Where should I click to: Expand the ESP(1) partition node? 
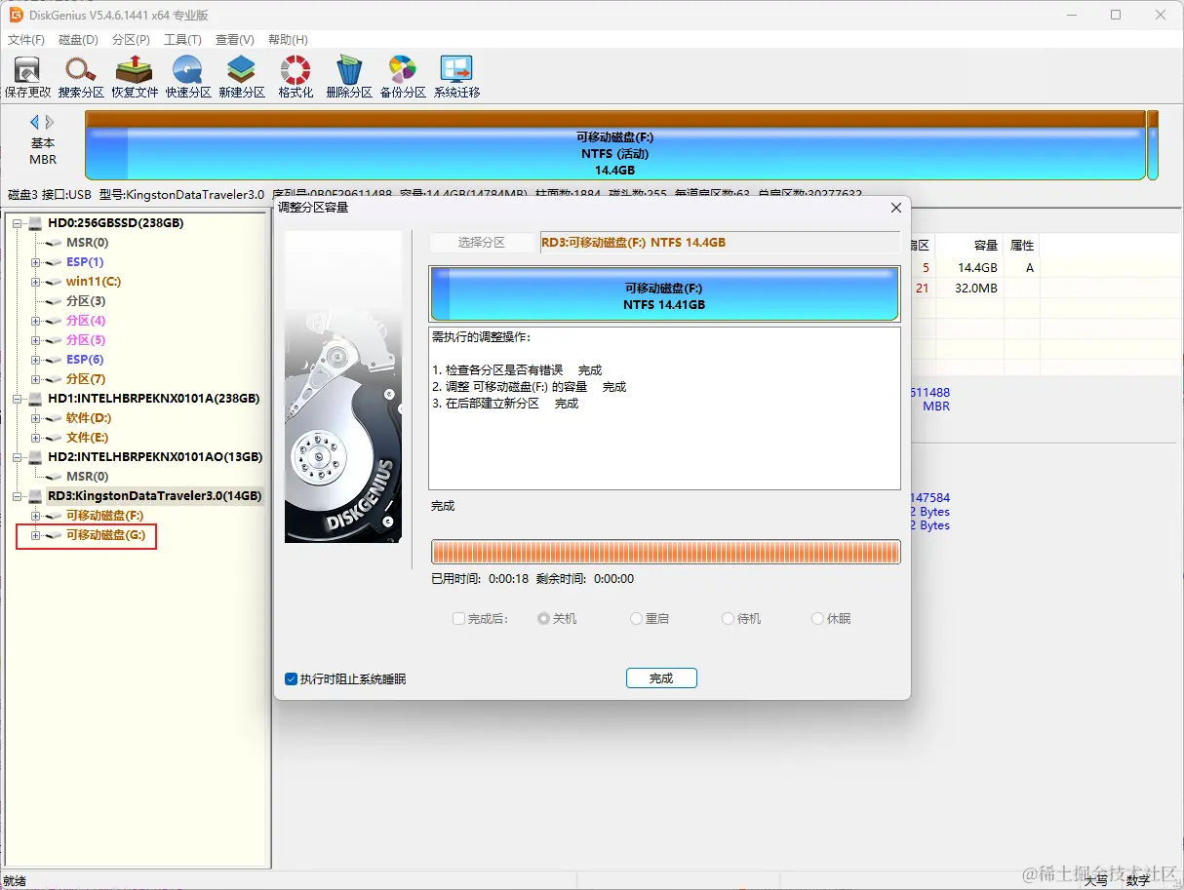[x=36, y=262]
